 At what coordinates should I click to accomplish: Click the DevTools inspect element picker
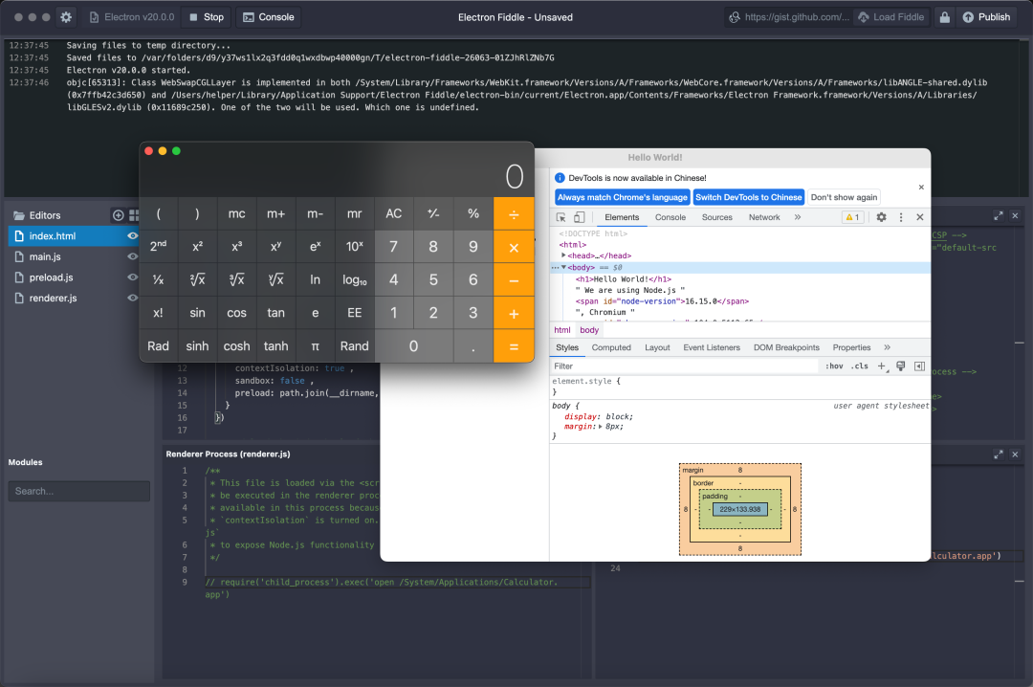(561, 218)
